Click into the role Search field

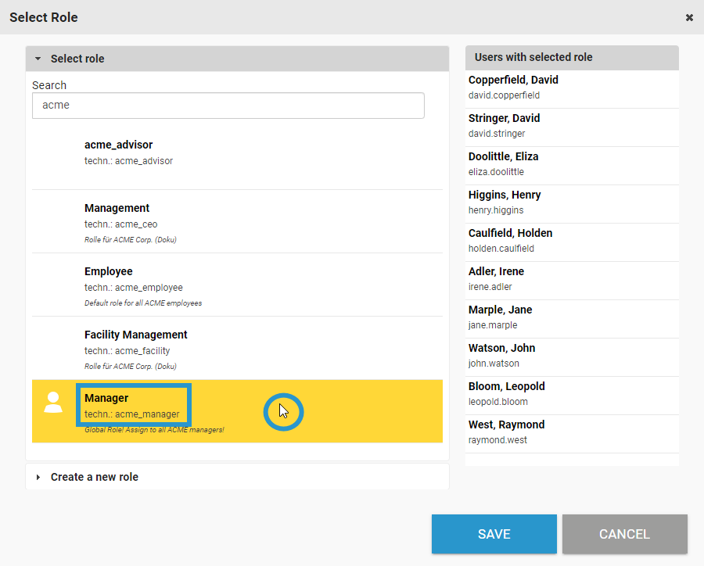(228, 106)
